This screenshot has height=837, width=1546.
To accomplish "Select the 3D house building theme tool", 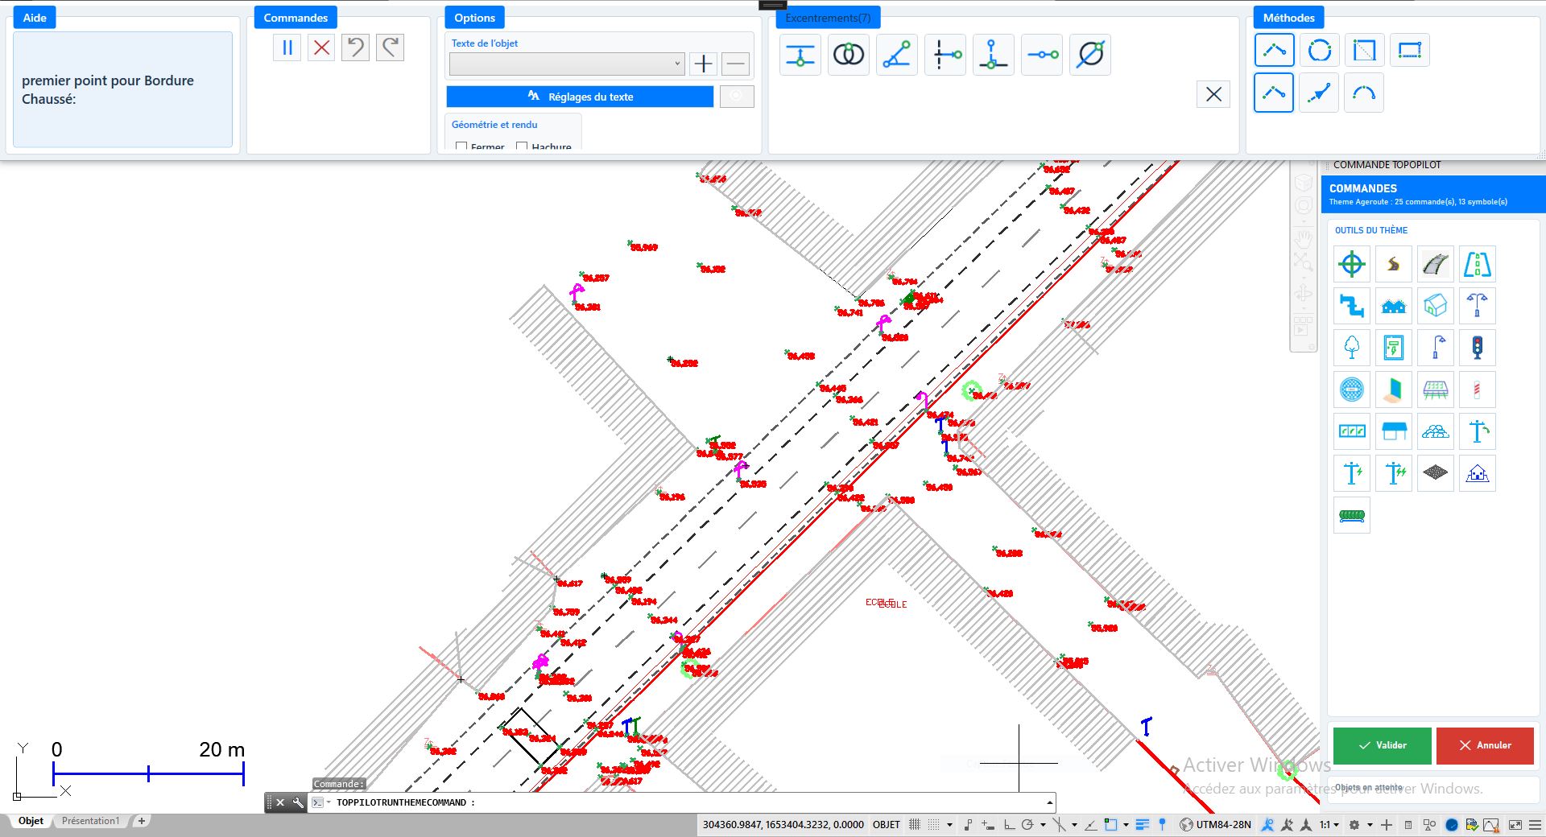I will pos(1436,306).
